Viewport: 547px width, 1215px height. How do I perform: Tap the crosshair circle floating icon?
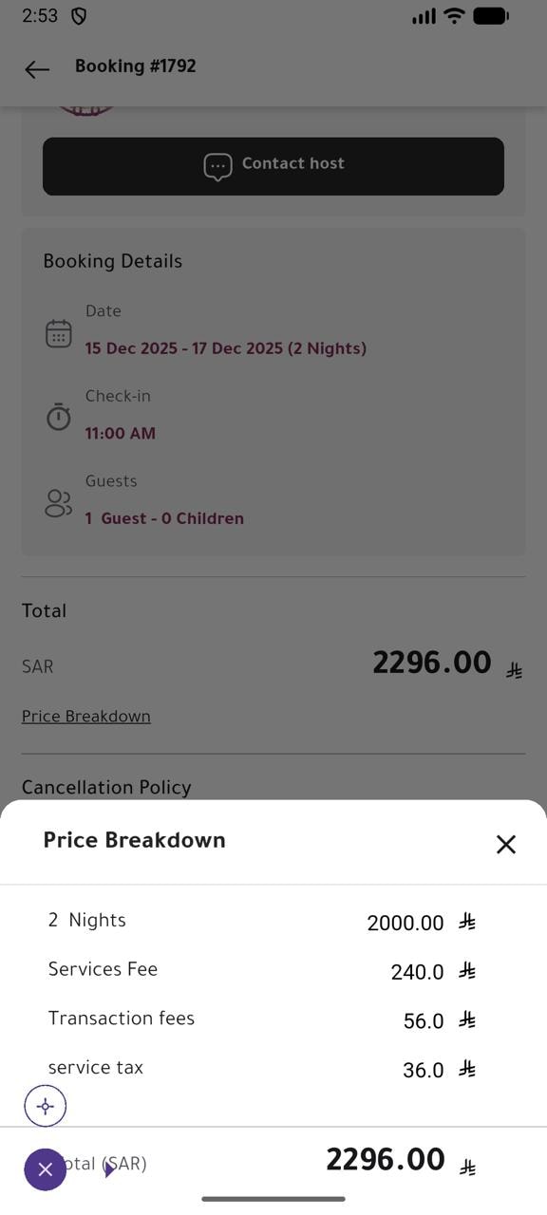point(45,1106)
